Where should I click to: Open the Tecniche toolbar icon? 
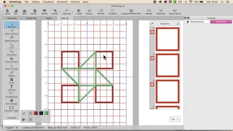(101, 12)
